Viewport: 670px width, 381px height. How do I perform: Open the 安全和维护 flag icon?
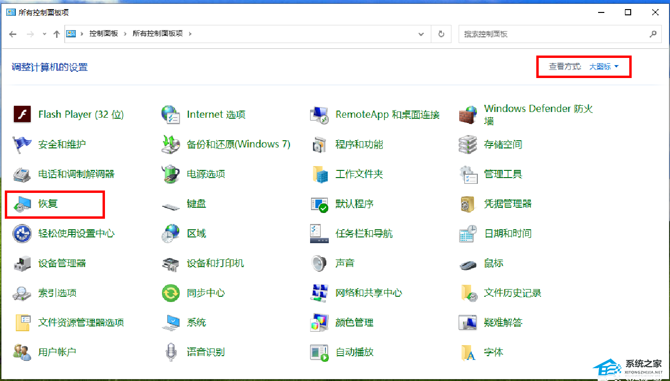22,145
